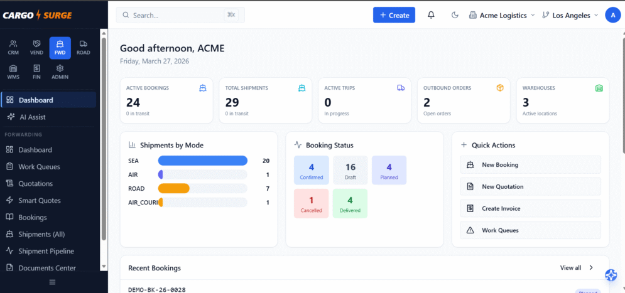Click the Active Trips 0 card
The width and height of the screenshot is (625, 293).
coord(365,100)
